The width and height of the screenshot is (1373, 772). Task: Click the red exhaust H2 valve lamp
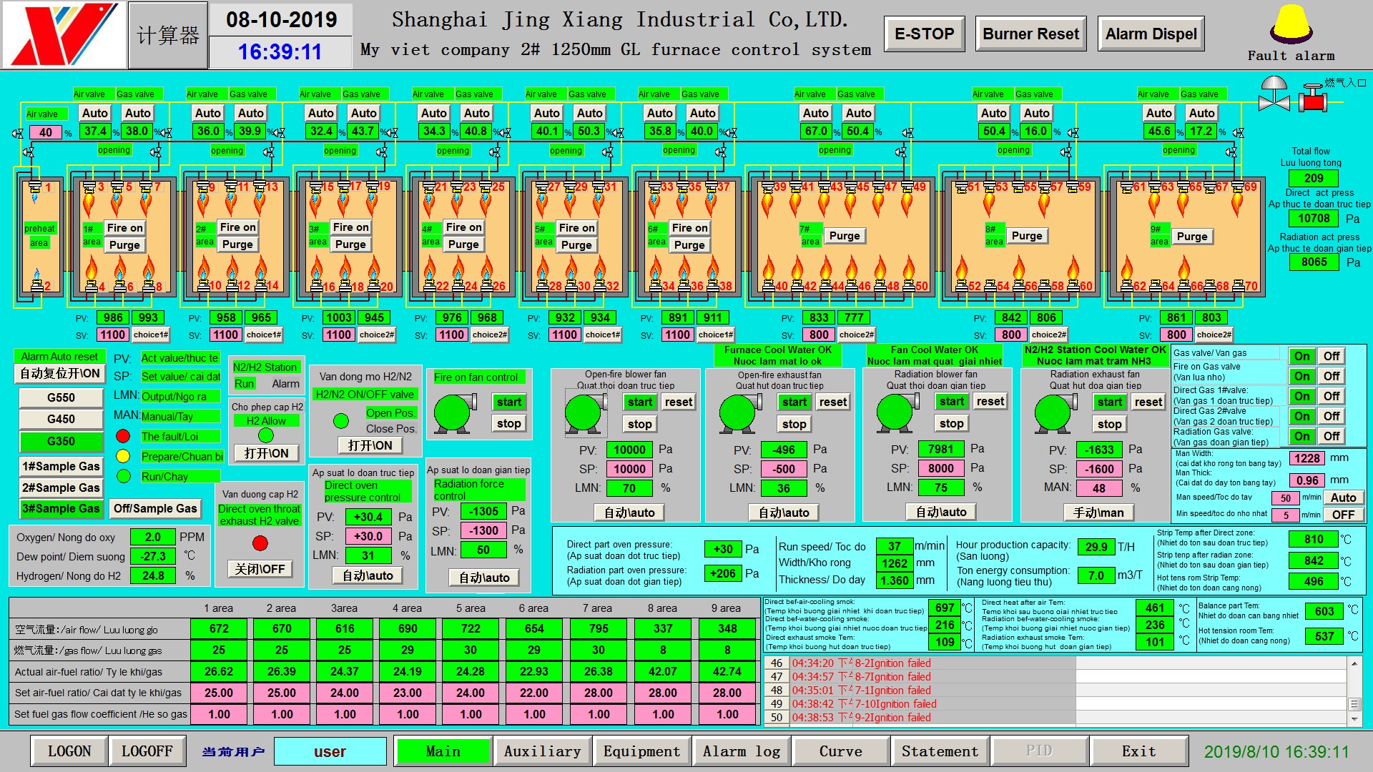click(260, 543)
